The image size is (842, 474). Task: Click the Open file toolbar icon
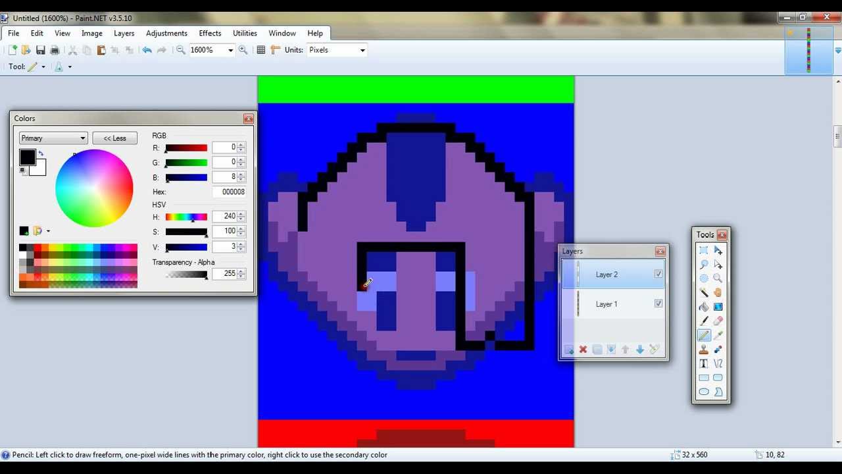[26, 50]
